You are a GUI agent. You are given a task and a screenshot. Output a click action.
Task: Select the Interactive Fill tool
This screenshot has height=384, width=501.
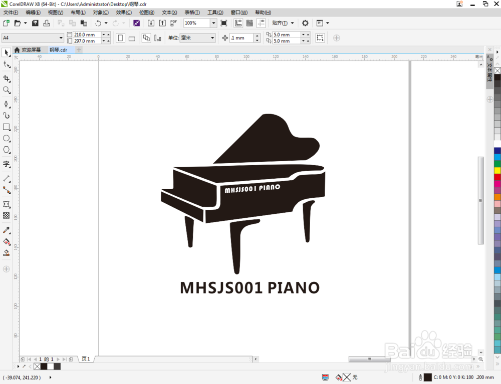tap(6, 242)
